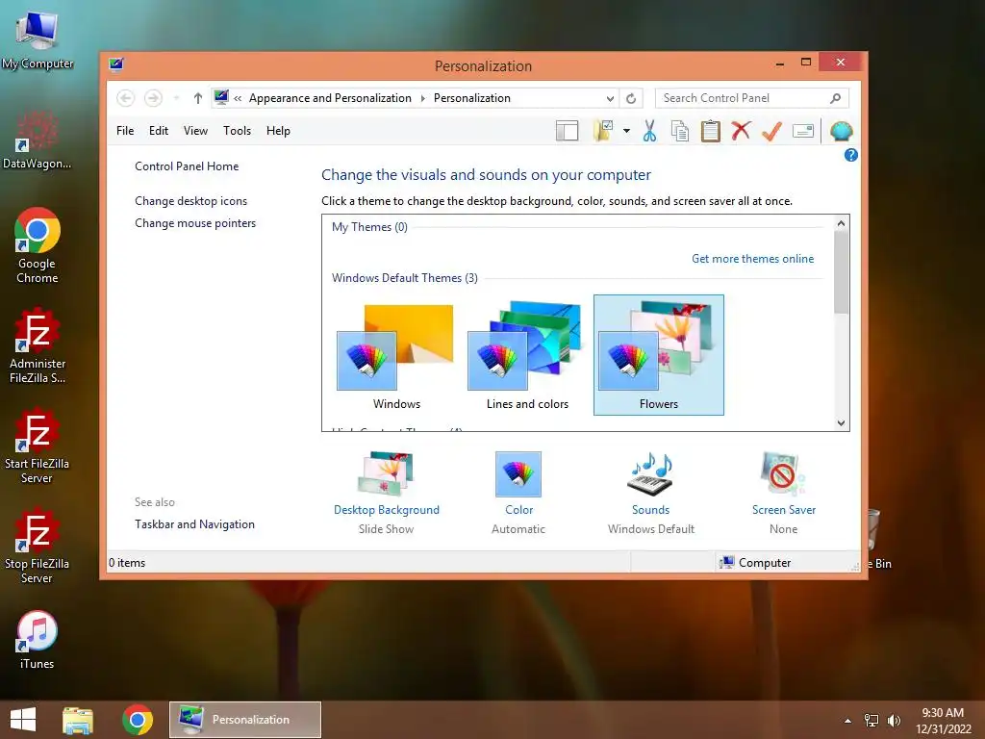Open the blue Help question mark icon
Screen dimensions: 985x739
tap(850, 155)
